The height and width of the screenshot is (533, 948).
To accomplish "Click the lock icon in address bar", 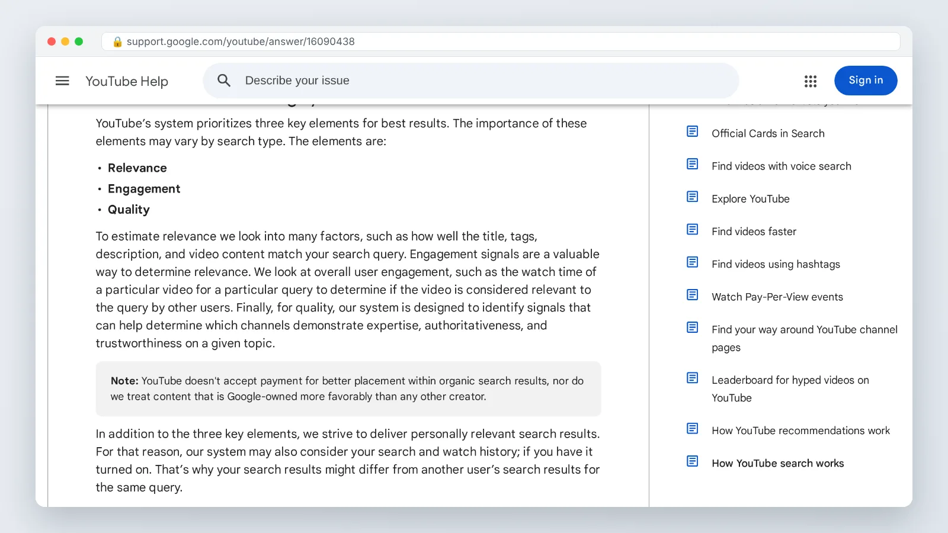I will pyautogui.click(x=117, y=41).
